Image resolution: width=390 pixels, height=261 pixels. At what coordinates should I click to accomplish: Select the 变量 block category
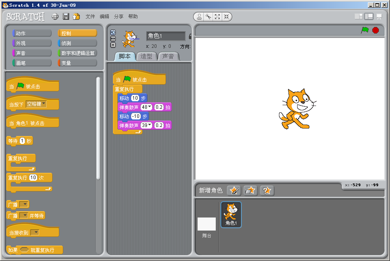tap(77, 63)
